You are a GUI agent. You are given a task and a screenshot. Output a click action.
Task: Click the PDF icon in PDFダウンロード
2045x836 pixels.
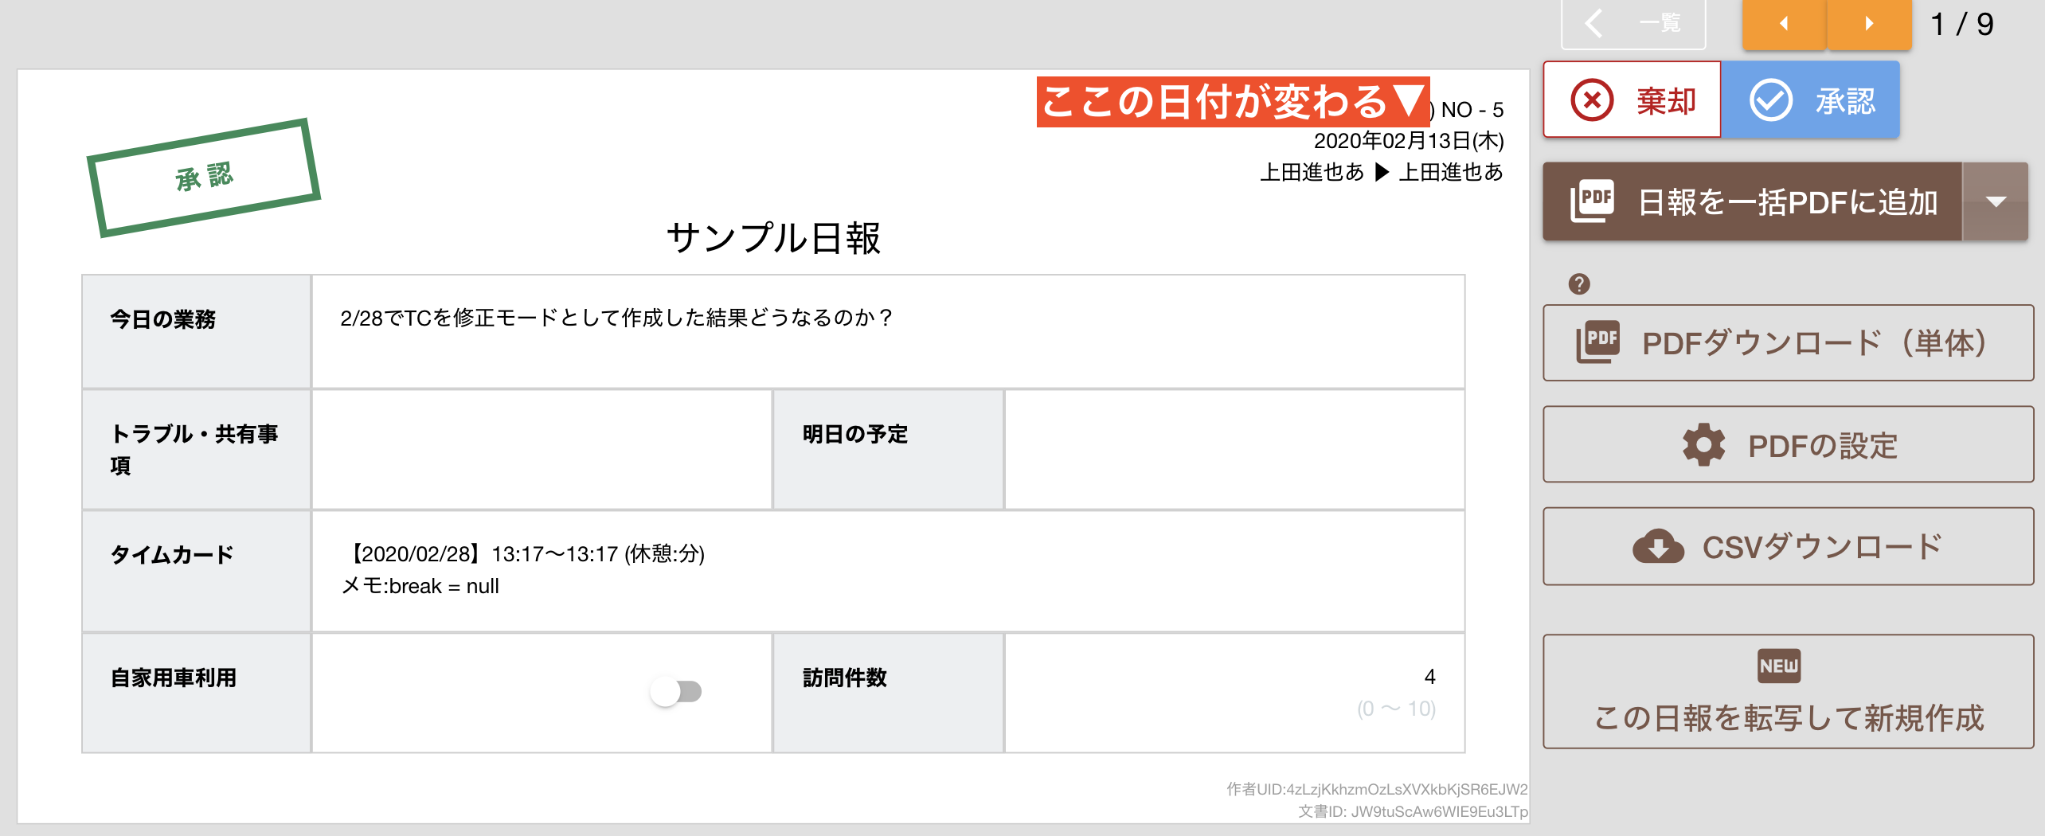pyautogui.click(x=1597, y=343)
